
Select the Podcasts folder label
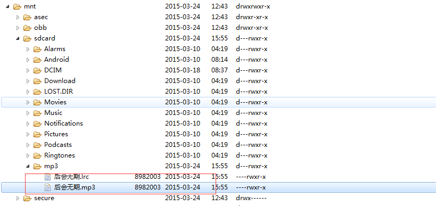[58, 145]
